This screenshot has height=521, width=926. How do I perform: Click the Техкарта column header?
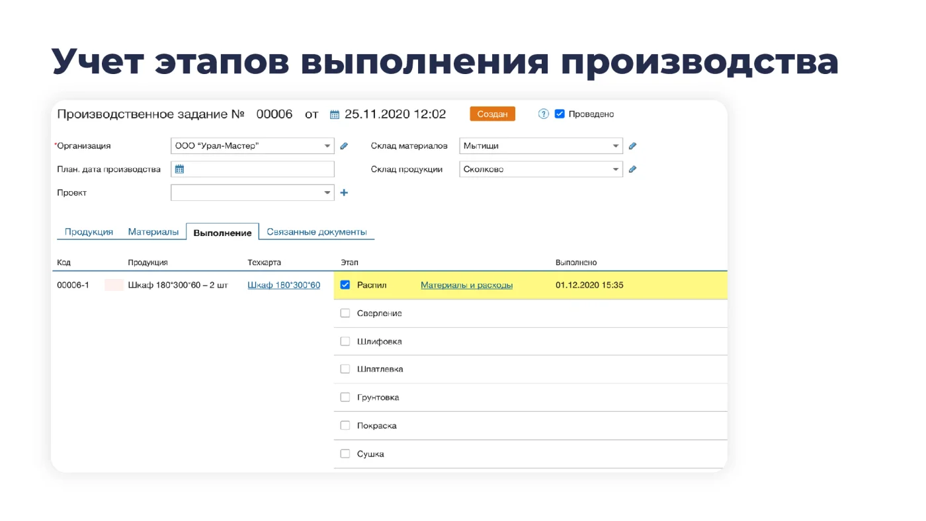click(264, 262)
